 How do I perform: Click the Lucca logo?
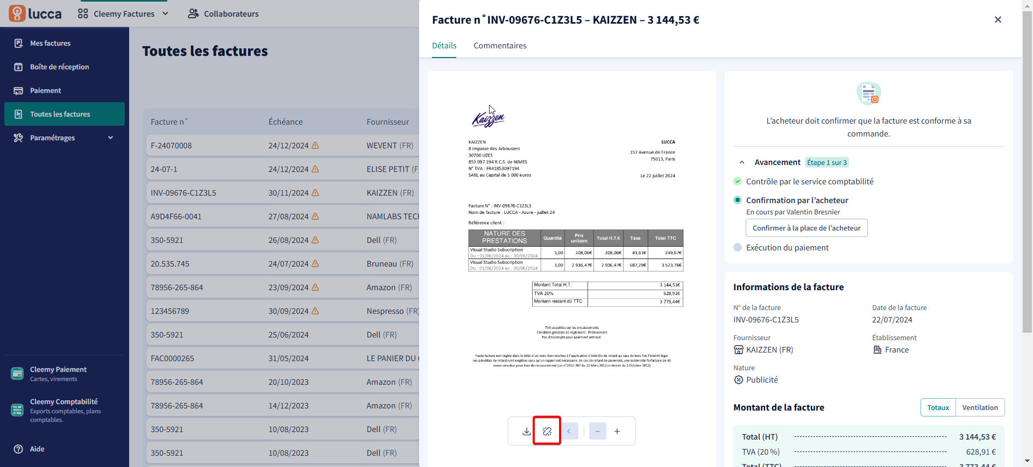(35, 13)
